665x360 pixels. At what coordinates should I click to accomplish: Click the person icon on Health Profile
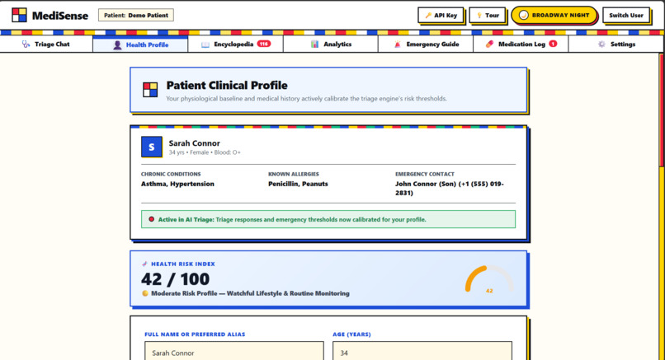117,44
